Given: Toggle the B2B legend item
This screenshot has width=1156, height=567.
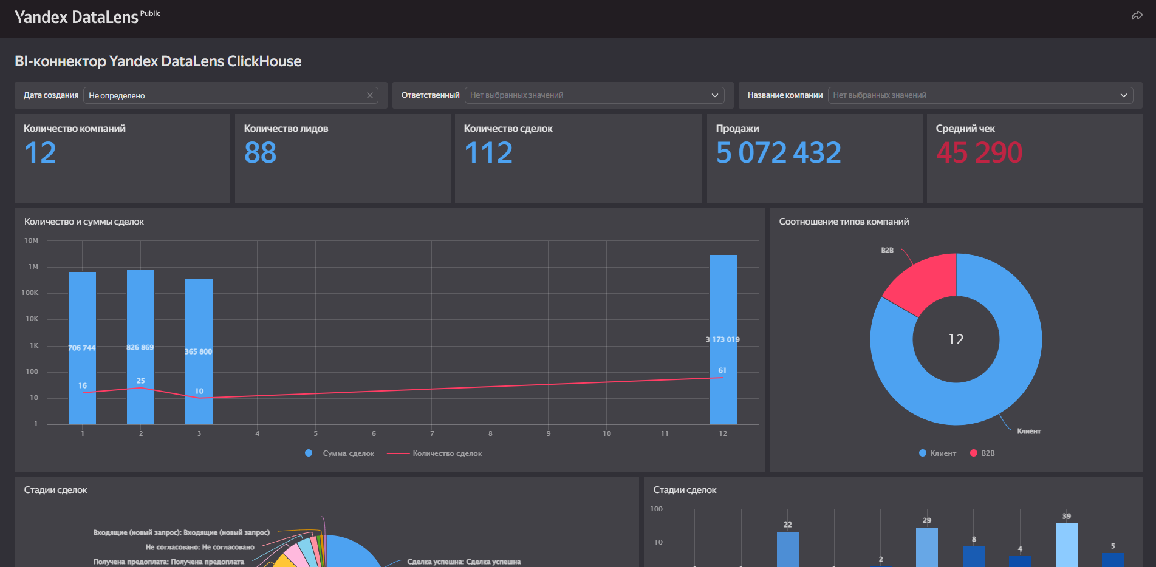Looking at the screenshot, I should click(x=982, y=453).
